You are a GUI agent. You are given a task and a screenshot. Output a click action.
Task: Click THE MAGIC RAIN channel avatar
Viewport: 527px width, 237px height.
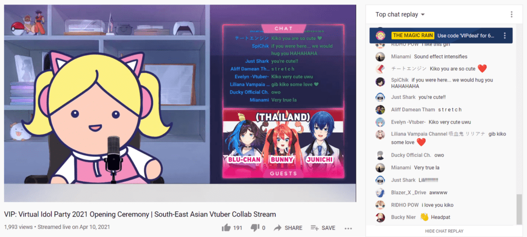click(x=380, y=35)
